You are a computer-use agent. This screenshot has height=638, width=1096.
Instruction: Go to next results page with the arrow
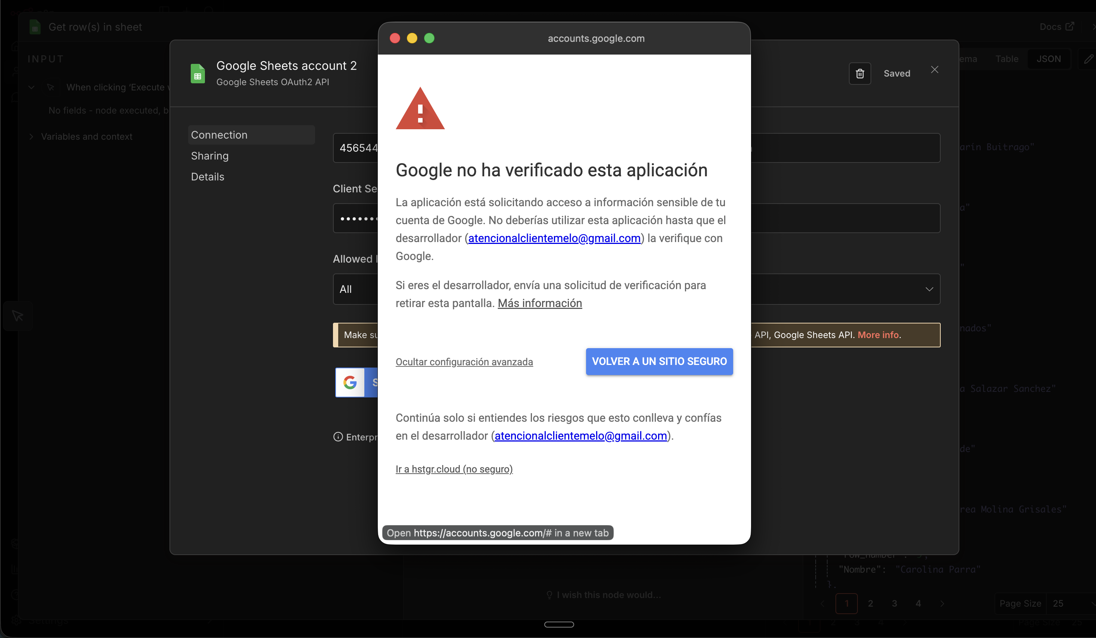click(942, 603)
